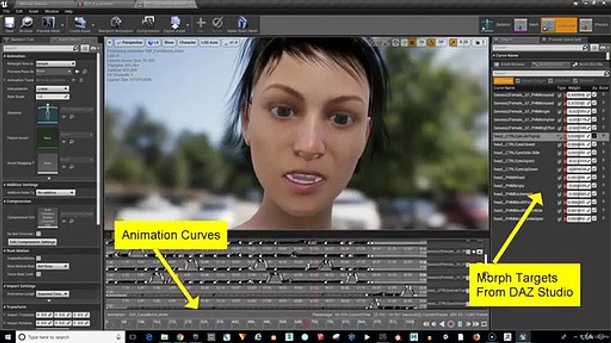Click the Skeleton asset thumbnail
611x343 pixels.
click(48, 114)
